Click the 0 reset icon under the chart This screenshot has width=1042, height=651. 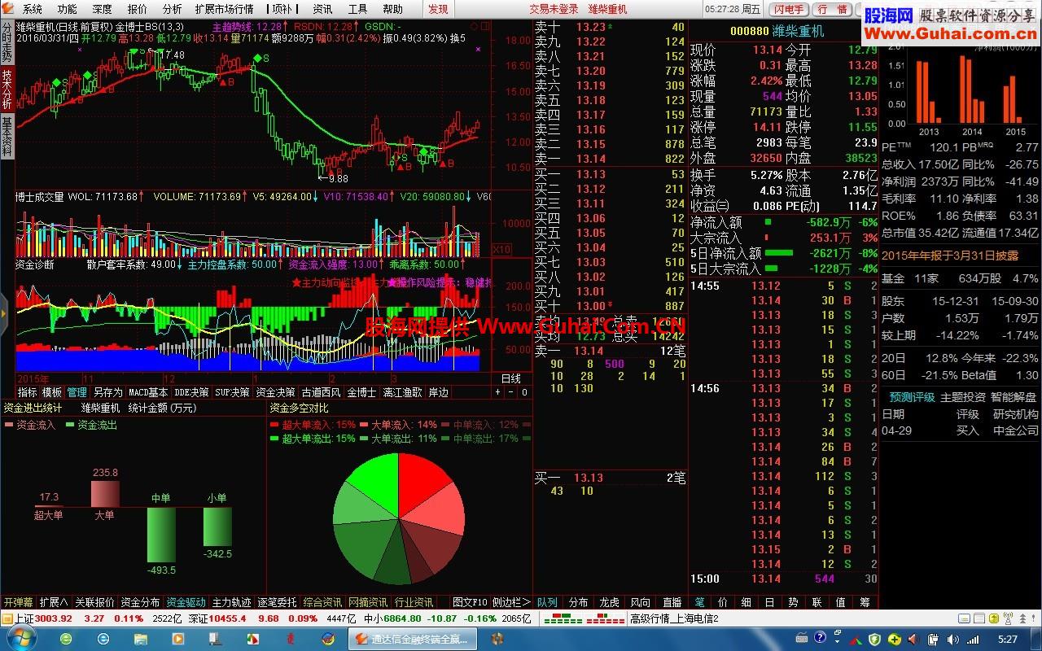(x=524, y=392)
